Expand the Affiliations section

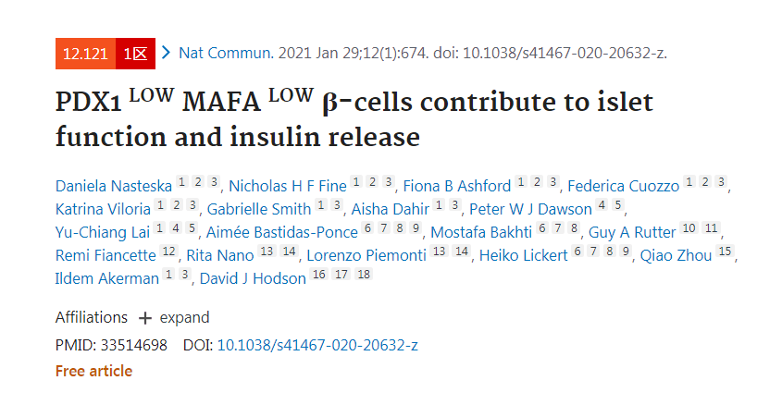click(x=184, y=317)
